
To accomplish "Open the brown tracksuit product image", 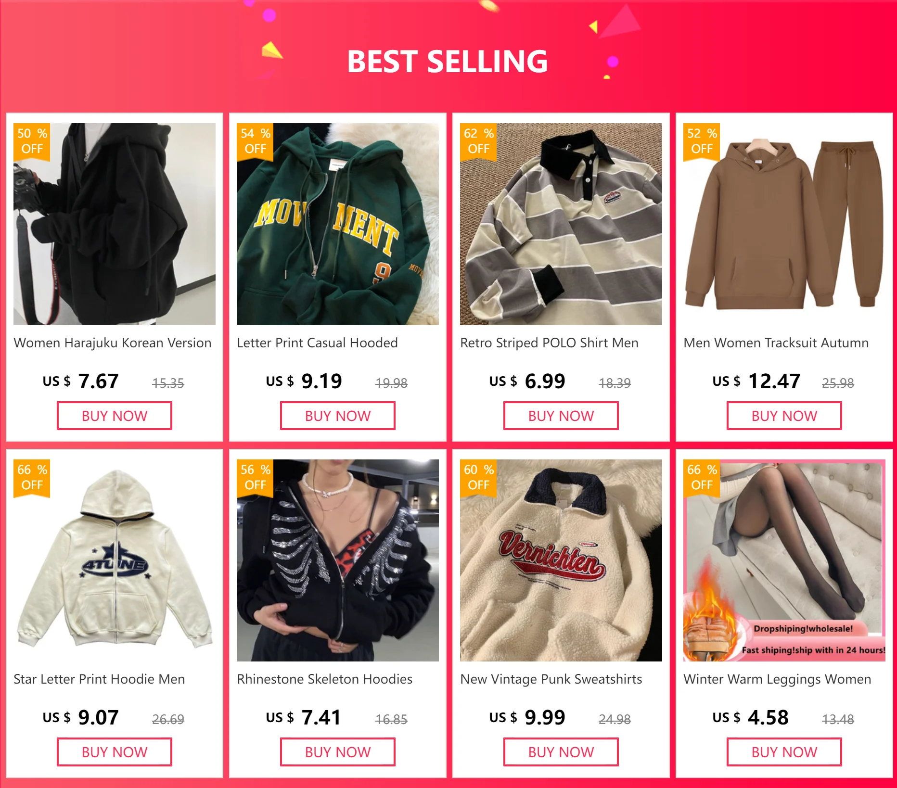I will tap(784, 224).
